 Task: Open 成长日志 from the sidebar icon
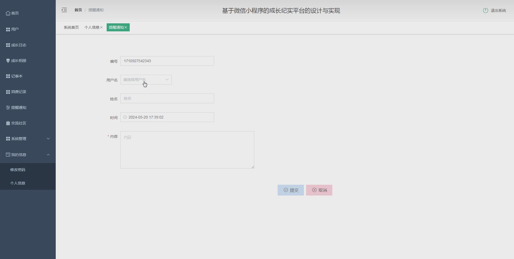pyautogui.click(x=8, y=45)
